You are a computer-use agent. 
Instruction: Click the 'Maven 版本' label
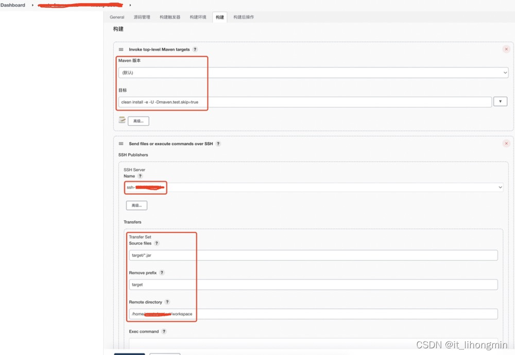(129, 60)
